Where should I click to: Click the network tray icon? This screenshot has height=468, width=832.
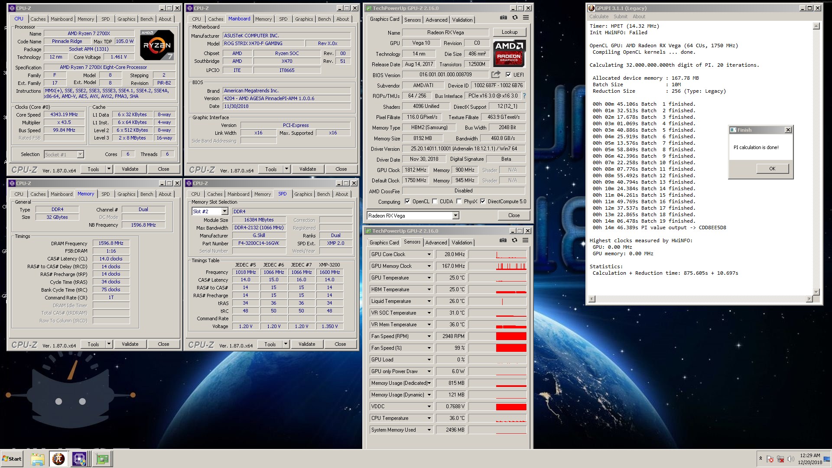pyautogui.click(x=780, y=459)
